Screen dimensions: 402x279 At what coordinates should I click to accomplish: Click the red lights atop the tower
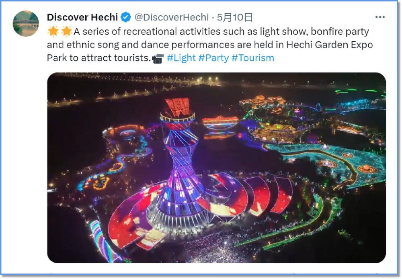click(x=177, y=107)
